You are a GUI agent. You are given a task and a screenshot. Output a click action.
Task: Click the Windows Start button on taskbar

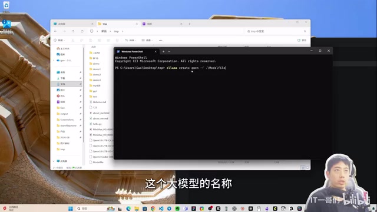pyautogui.click(x=71, y=208)
